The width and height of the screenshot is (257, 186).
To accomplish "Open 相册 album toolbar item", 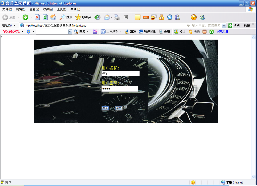I will [x=180, y=31].
